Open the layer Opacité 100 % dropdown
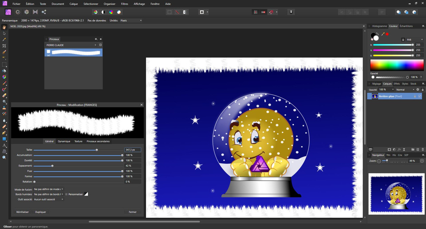426x229 pixels. pos(386,90)
